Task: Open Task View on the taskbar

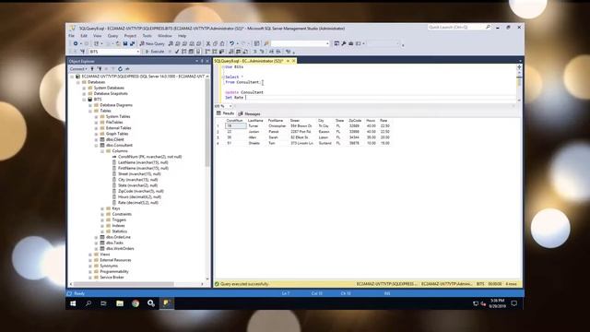Action: [x=104, y=303]
